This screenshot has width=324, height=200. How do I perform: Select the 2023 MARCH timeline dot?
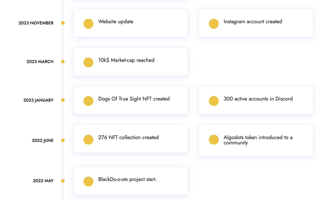[x=63, y=62]
